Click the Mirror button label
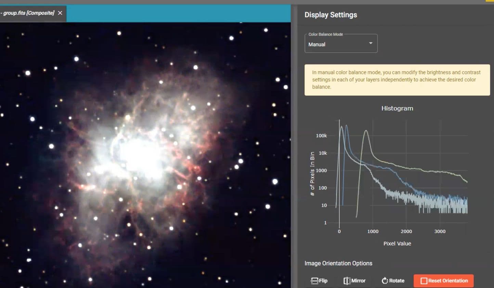Viewport: 494px width, 288px height. pos(358,281)
